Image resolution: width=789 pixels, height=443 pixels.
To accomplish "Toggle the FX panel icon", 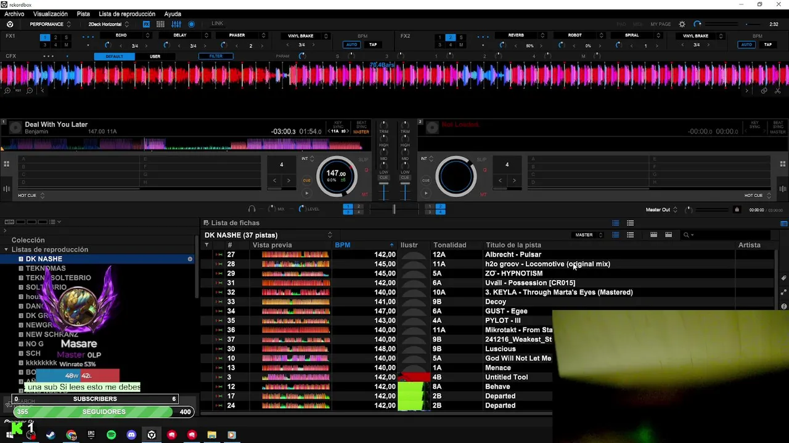I will (x=146, y=24).
